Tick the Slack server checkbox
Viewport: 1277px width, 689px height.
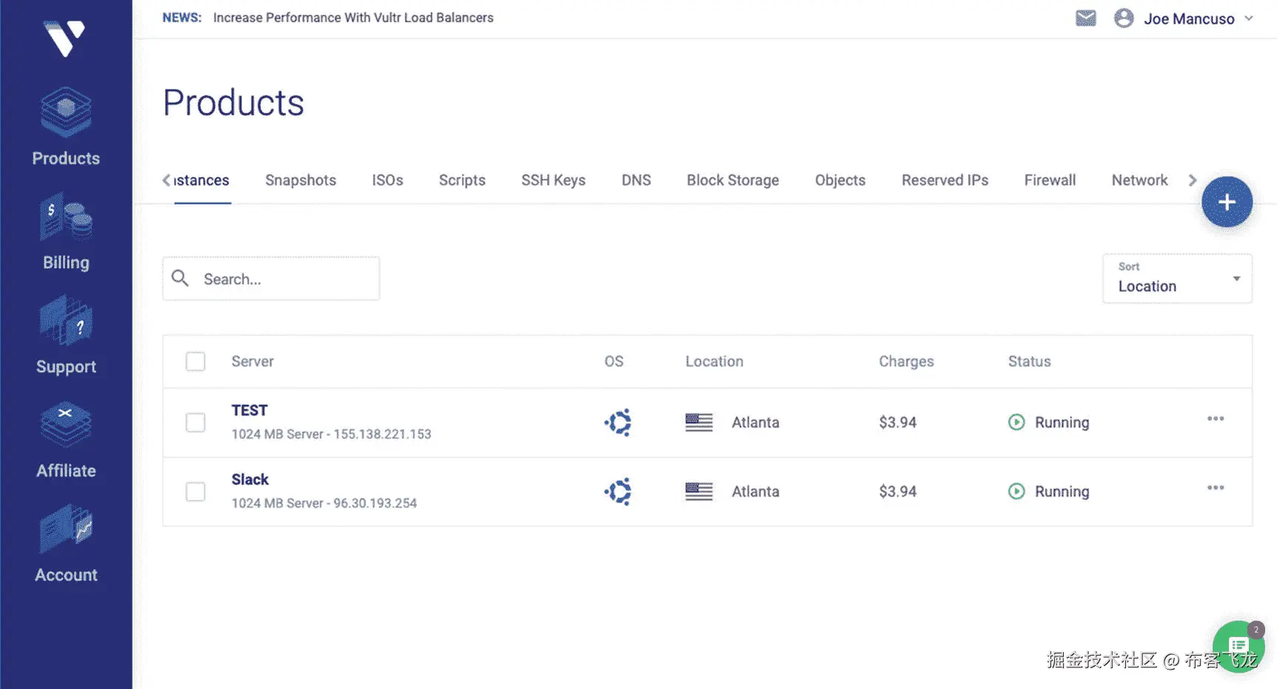[x=195, y=491]
